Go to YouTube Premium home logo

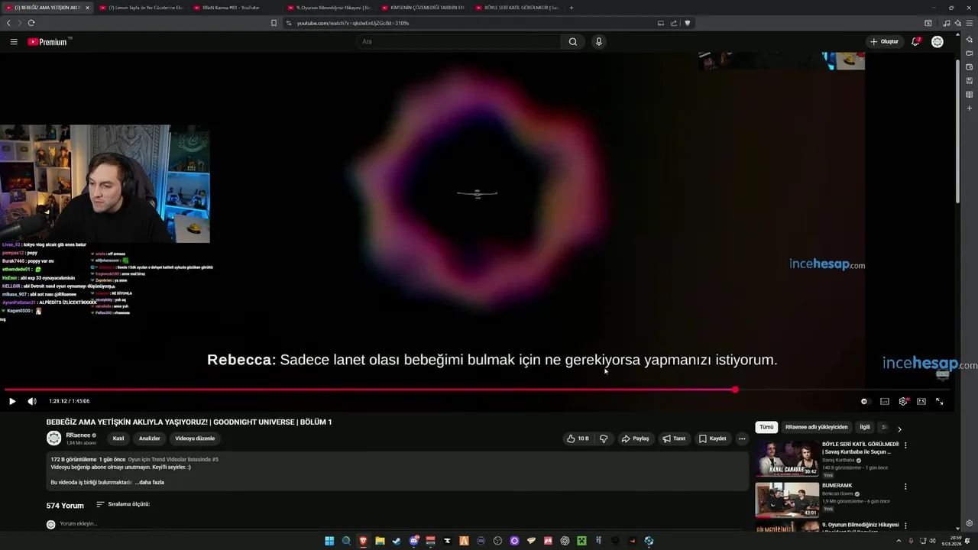[50, 42]
